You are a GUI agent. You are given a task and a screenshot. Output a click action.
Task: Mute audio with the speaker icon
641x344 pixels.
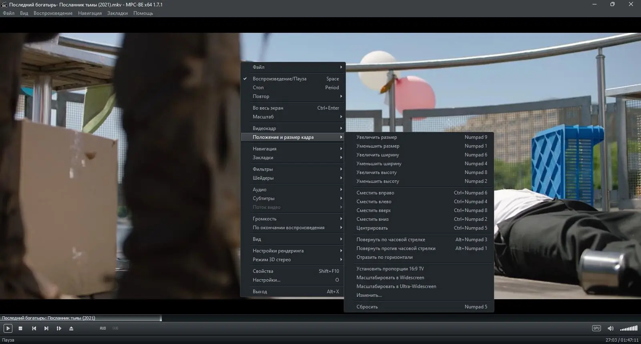click(x=611, y=328)
